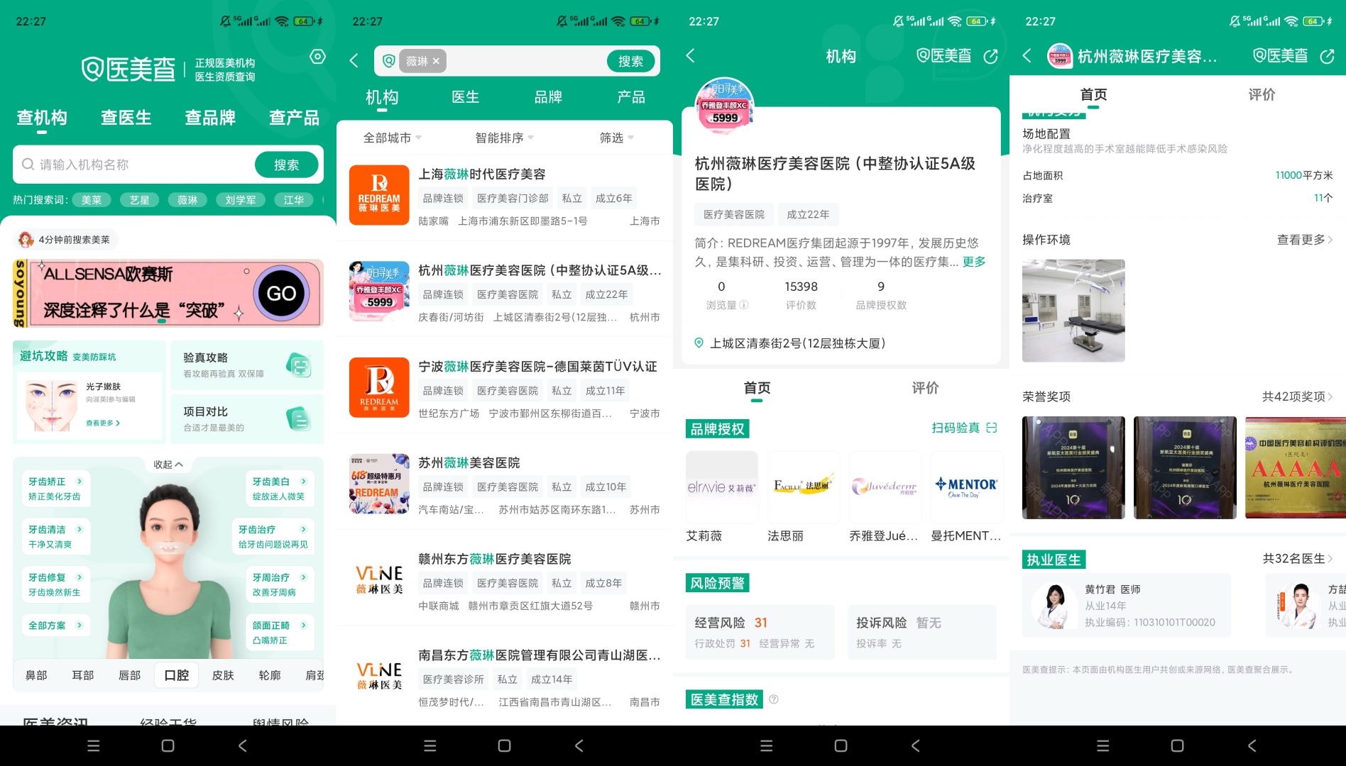Tap the 扫码验真 scan icon

[x=992, y=428]
